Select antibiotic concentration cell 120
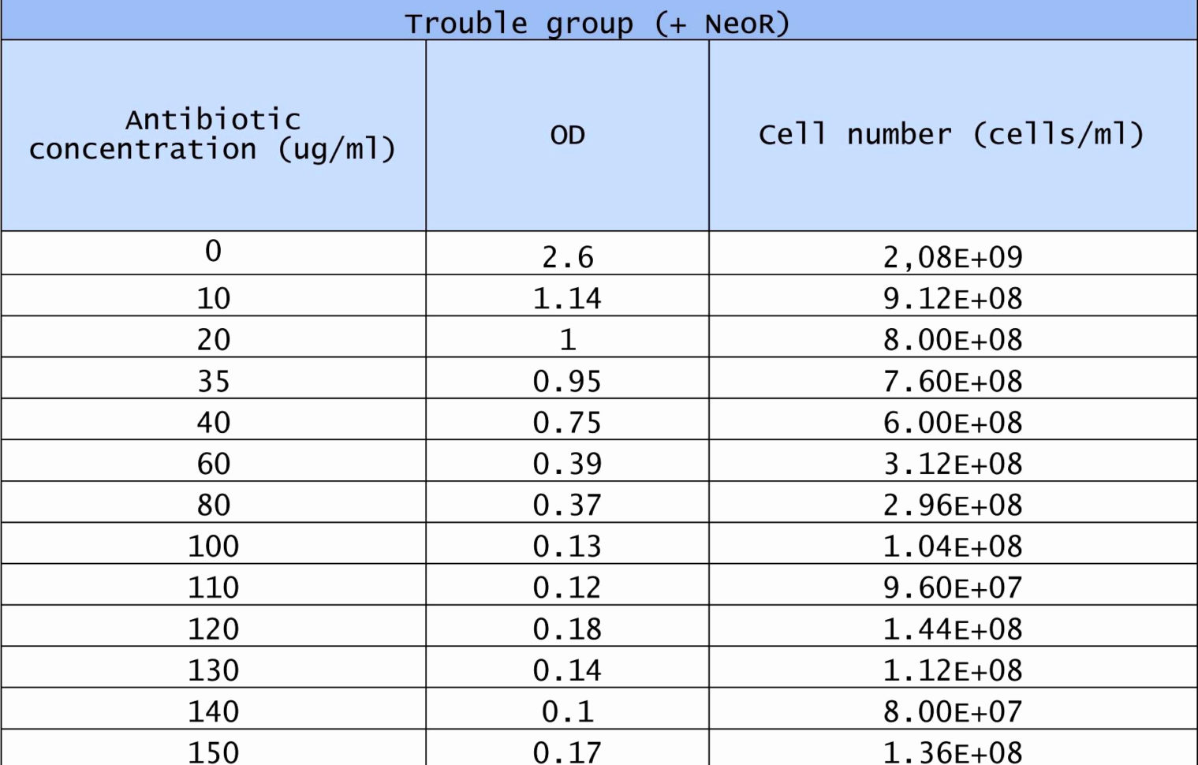The height and width of the screenshot is (765, 1198). tap(213, 629)
